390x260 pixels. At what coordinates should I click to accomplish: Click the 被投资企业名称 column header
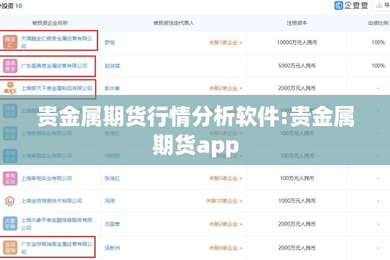pyautogui.click(x=50, y=23)
